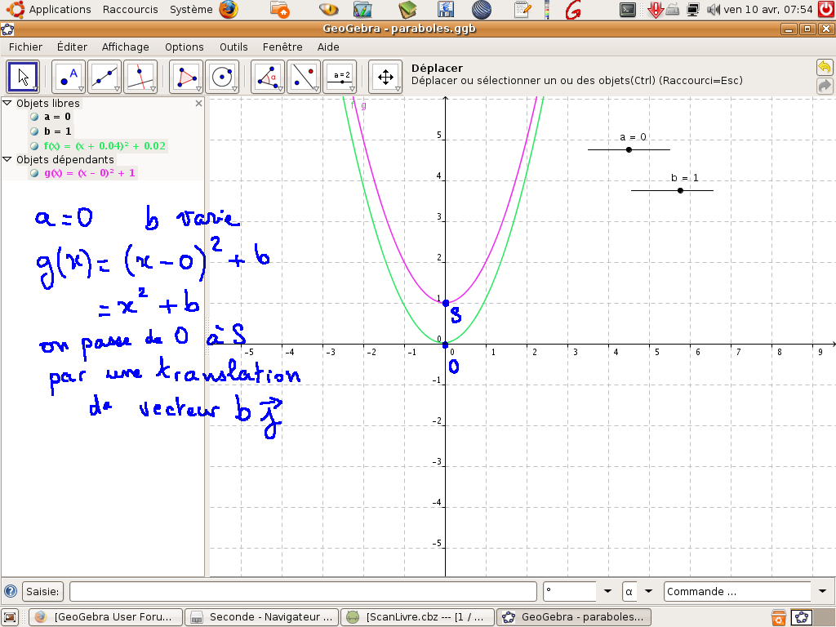
Task: Toggle visibility bullet of a = 0
Action: 34,117
